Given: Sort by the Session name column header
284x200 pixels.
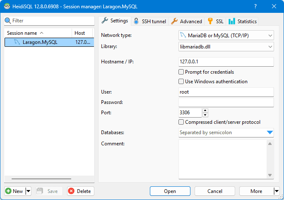Looking at the screenshot, I should tap(38, 33).
